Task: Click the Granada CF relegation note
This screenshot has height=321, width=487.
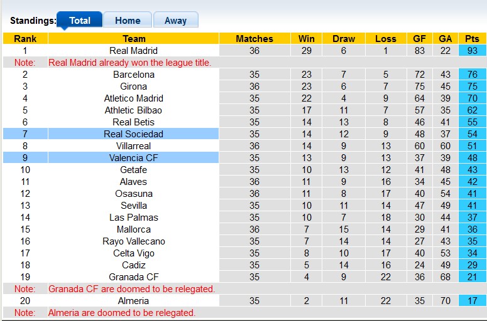Action: 132,289
